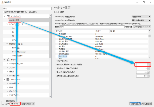The height and width of the screenshot is (107, 154).
Task: Click the 設定をリセット (R) button
Action: 28,104
